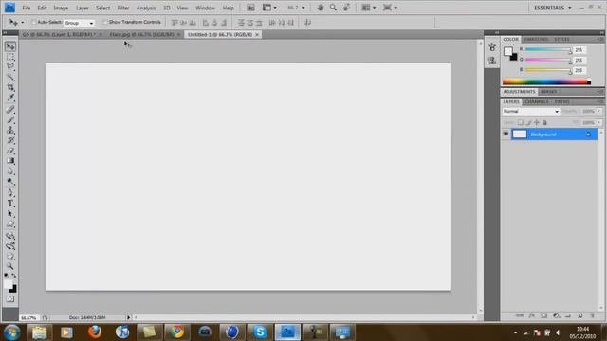The image size is (607, 341).
Task: Switch to the Flare.jpg document tab
Action: (141, 34)
